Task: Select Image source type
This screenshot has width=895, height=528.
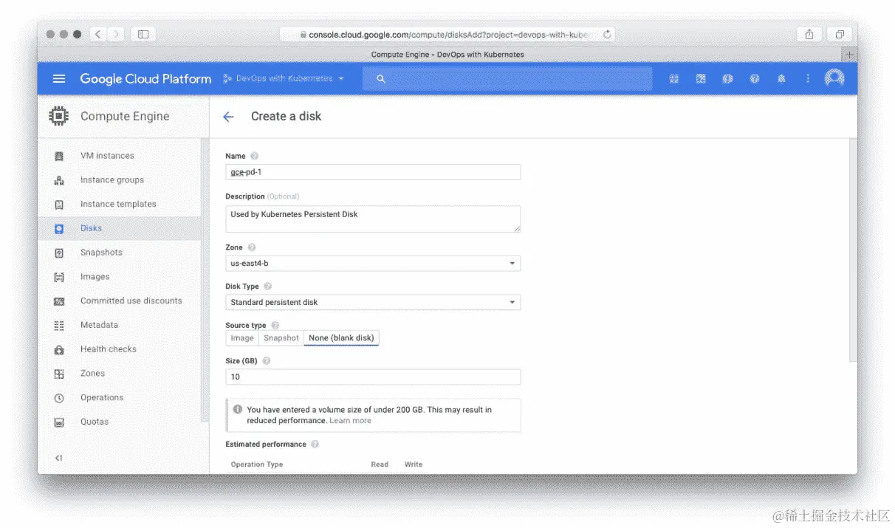Action: tap(242, 338)
